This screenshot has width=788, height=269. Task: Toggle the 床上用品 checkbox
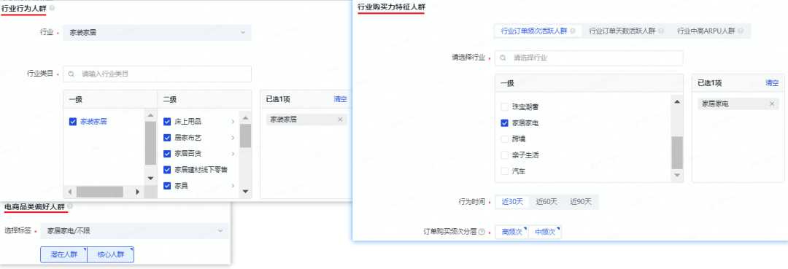tap(167, 122)
